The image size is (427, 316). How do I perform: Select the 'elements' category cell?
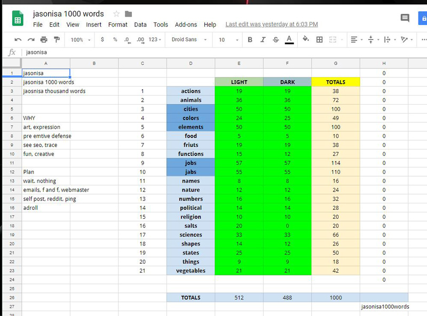191,127
